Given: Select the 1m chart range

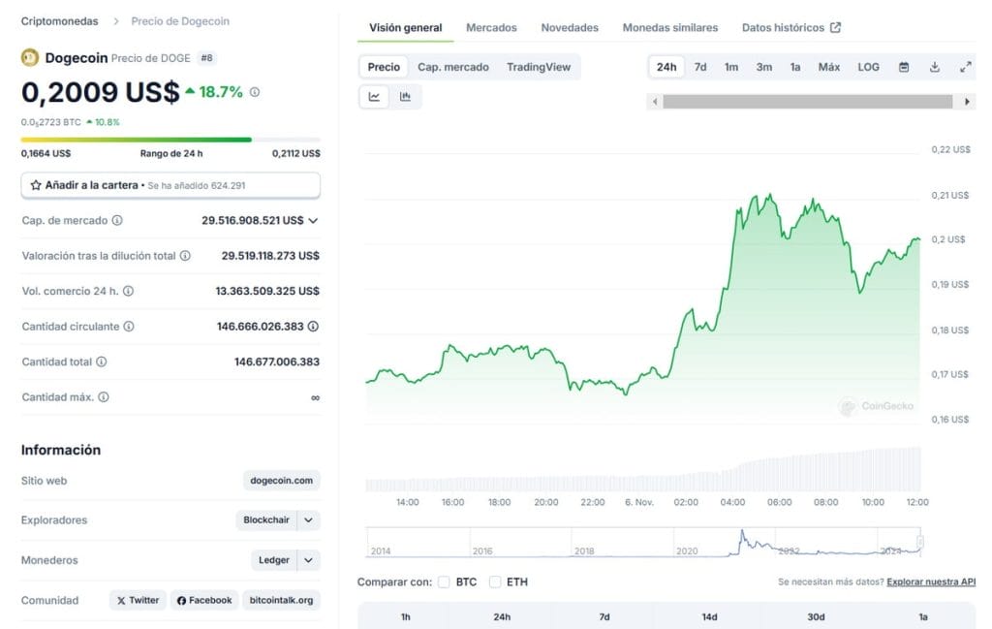Looking at the screenshot, I should (x=731, y=67).
